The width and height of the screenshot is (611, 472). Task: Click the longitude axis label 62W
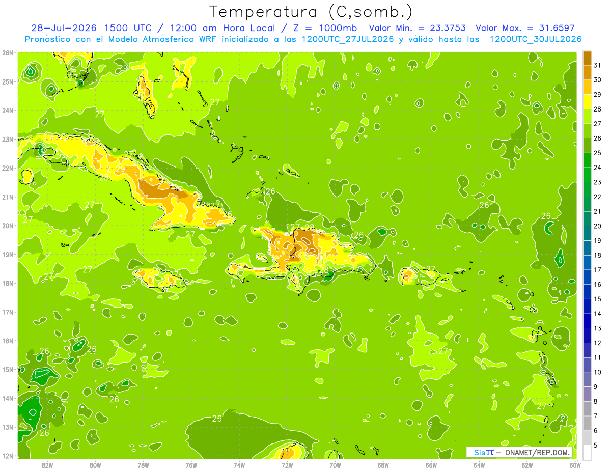pos(527,465)
